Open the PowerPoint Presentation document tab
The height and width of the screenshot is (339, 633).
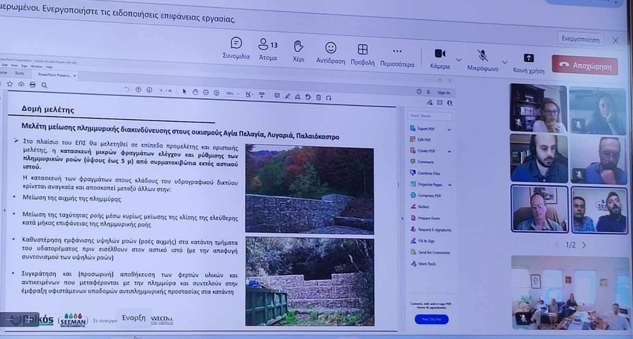click(x=54, y=75)
